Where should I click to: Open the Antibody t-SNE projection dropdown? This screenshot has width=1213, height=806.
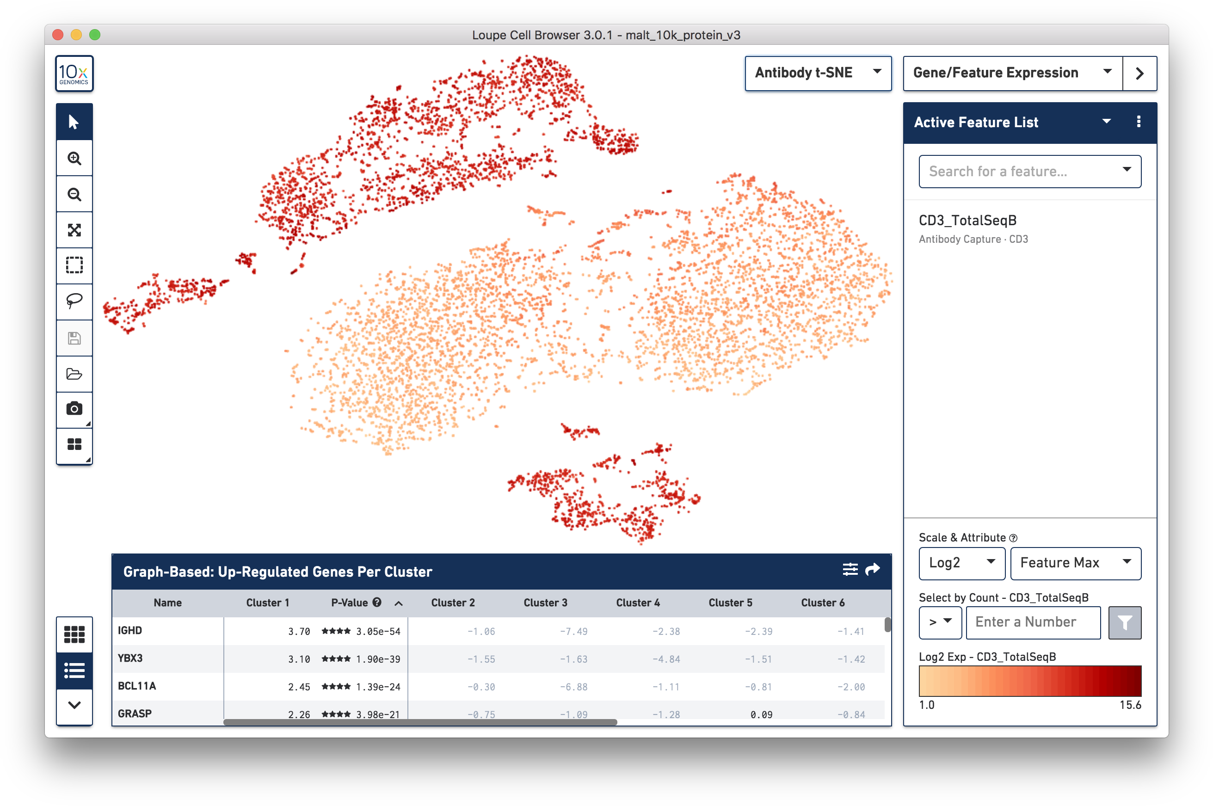click(818, 73)
